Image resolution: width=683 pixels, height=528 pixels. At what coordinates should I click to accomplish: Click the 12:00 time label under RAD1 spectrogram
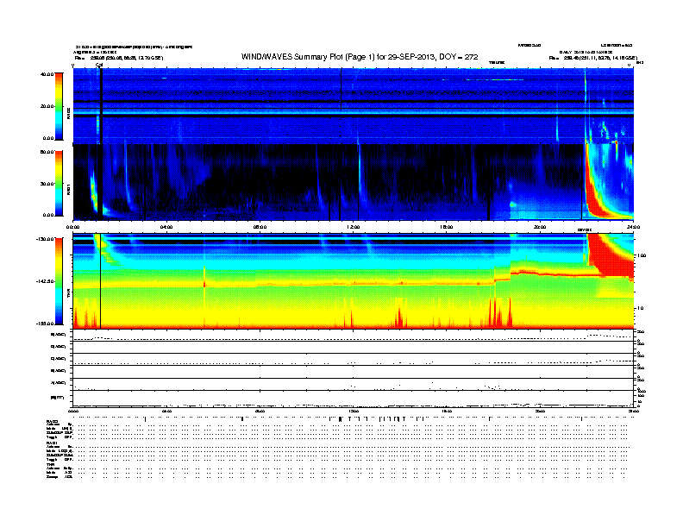tap(353, 227)
